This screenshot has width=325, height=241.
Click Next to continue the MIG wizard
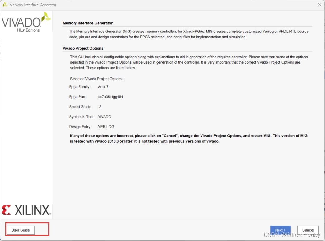280,230
